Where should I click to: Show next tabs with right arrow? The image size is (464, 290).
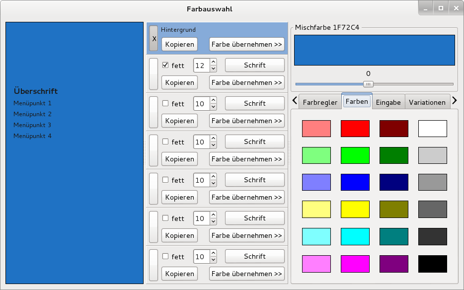455,101
